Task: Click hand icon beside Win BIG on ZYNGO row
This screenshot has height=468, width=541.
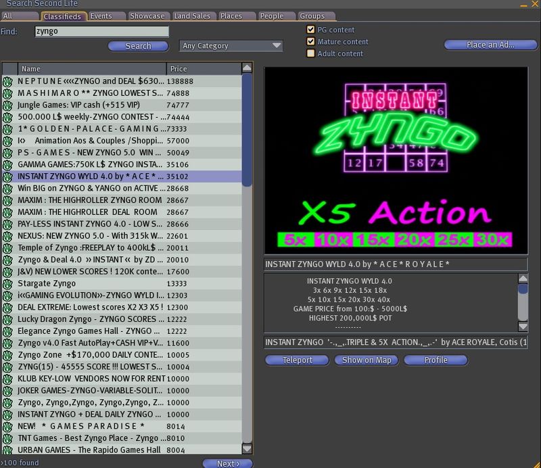Action: coord(7,189)
